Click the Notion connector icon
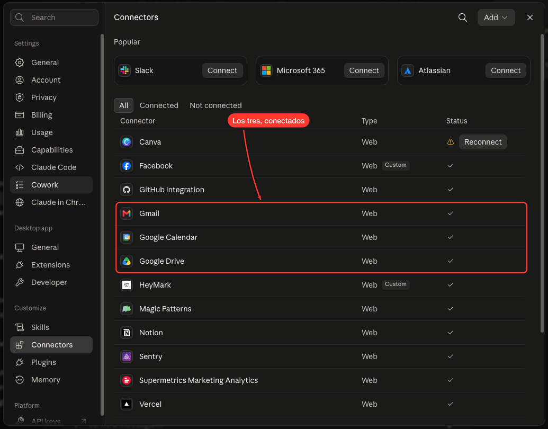 (x=127, y=333)
